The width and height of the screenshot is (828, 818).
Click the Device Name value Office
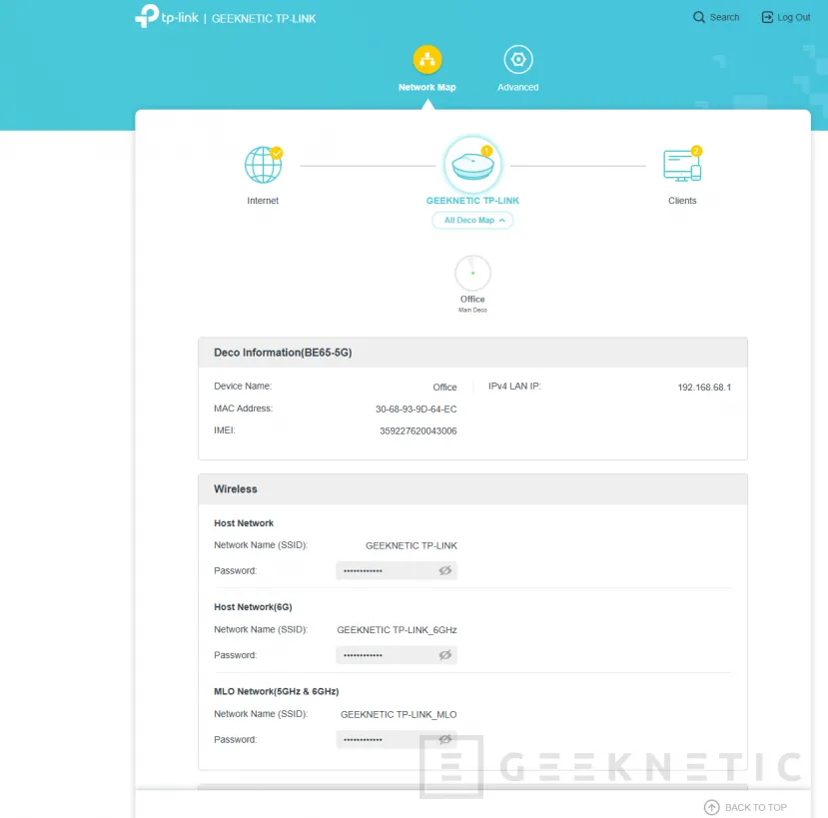[444, 388]
